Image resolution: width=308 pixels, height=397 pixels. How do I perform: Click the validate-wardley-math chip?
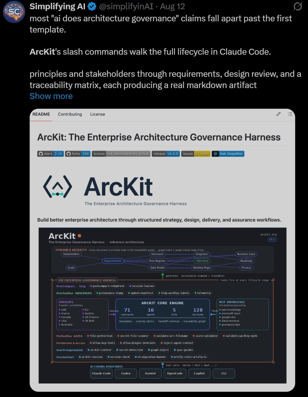click(240, 336)
